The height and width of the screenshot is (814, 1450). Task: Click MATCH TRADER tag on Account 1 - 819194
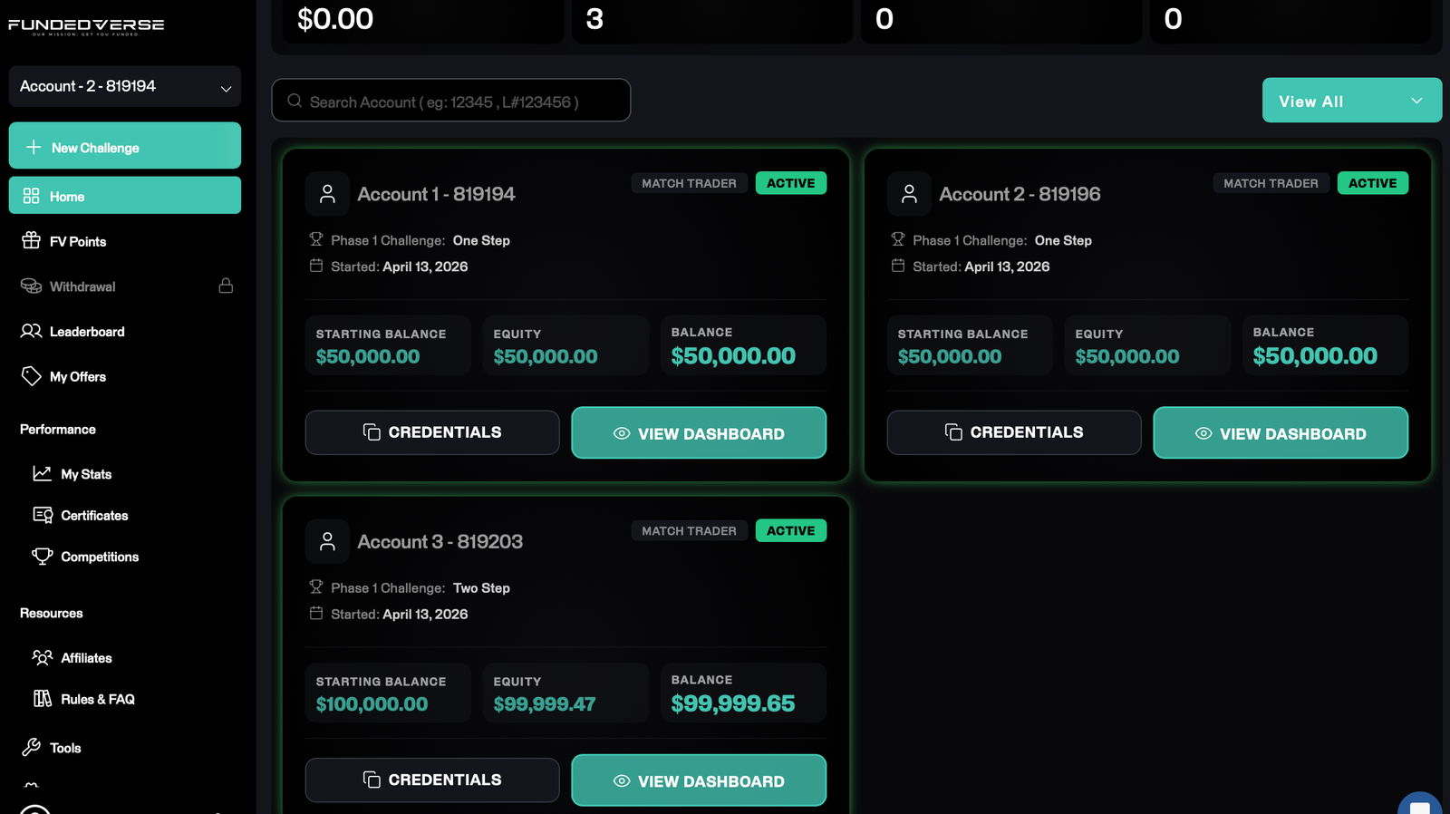point(690,183)
